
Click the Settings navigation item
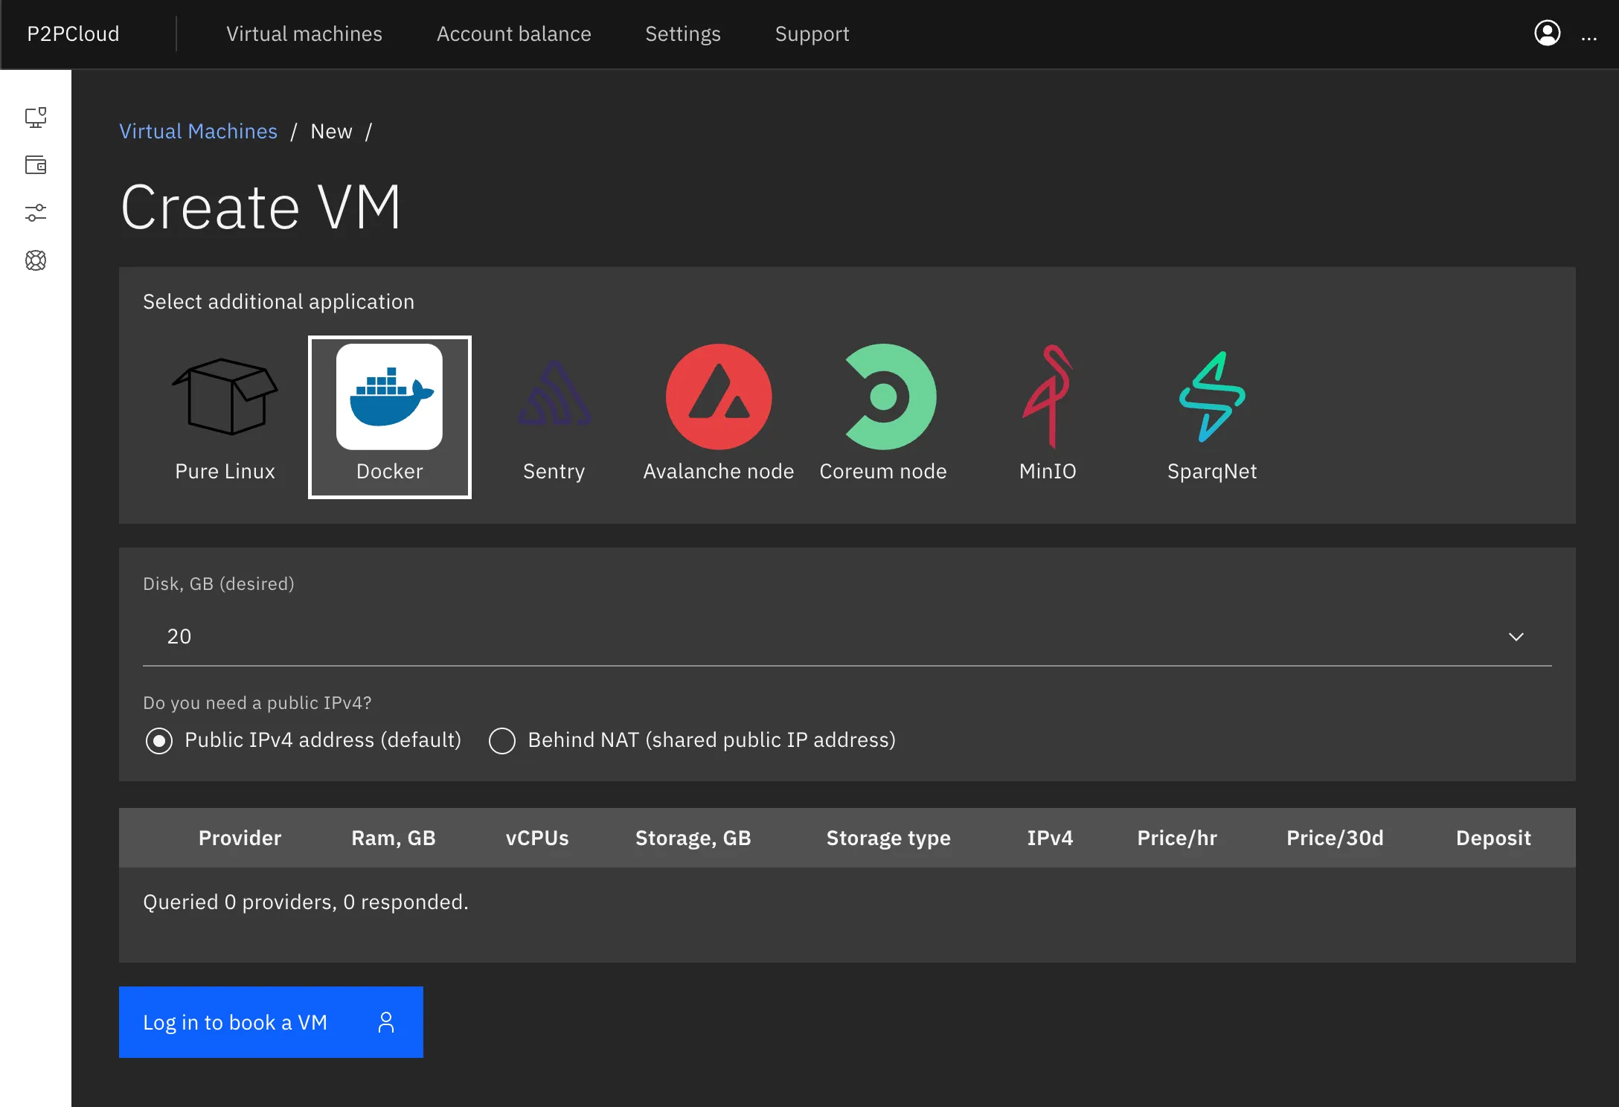[683, 33]
